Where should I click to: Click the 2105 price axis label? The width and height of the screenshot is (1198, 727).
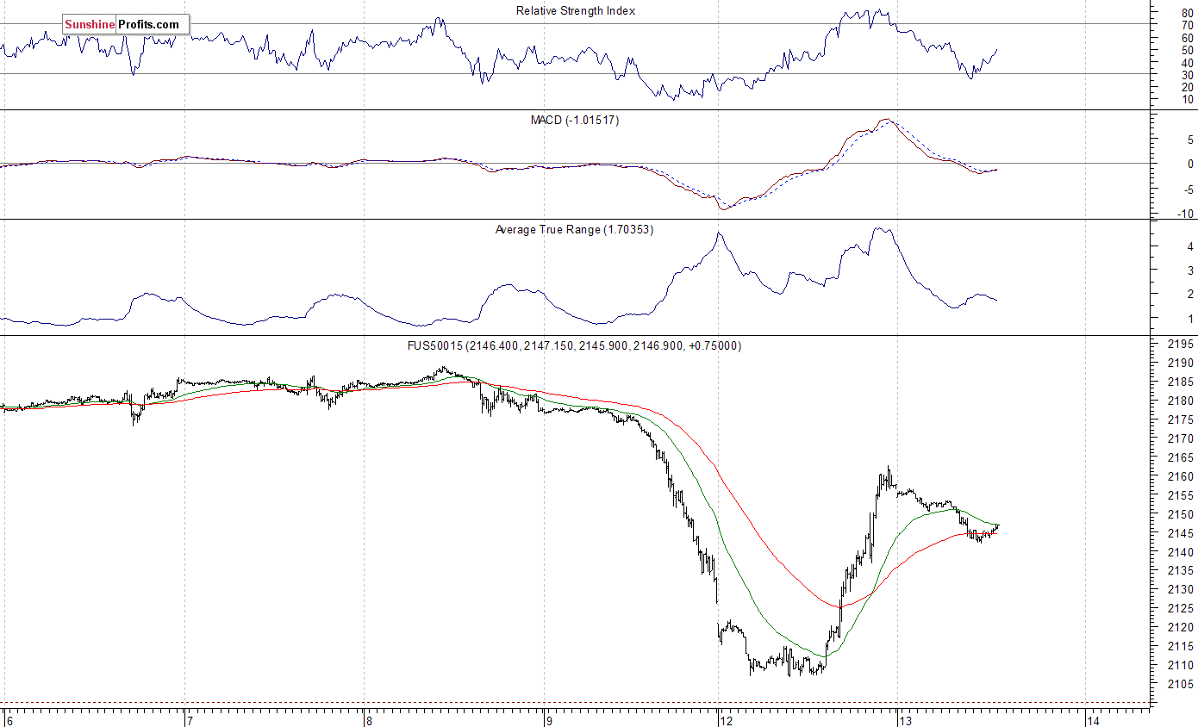1182,685
